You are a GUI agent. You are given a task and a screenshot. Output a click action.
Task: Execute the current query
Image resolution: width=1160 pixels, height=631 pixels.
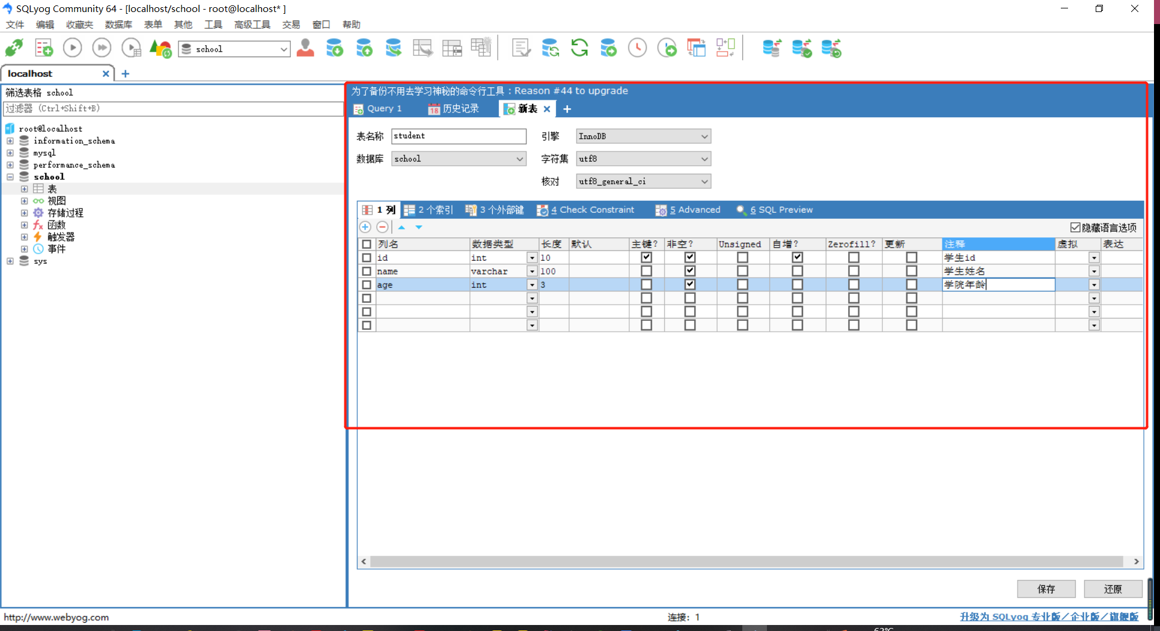click(72, 47)
